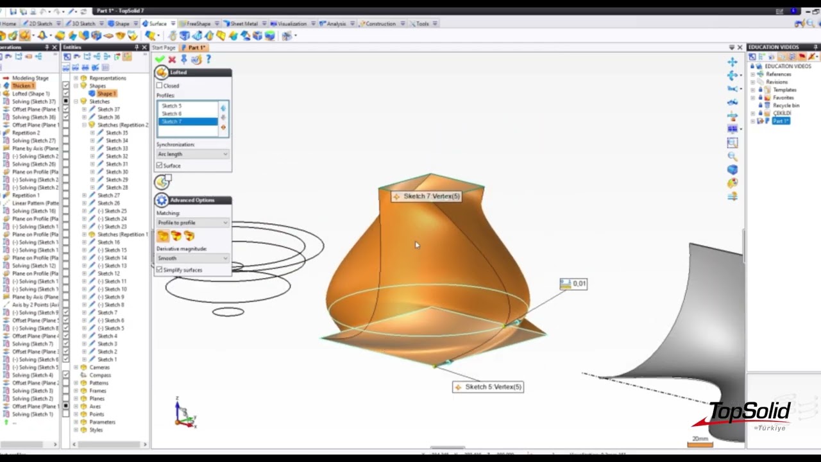
Task: Open the Shape ribbon tab
Action: (122, 24)
